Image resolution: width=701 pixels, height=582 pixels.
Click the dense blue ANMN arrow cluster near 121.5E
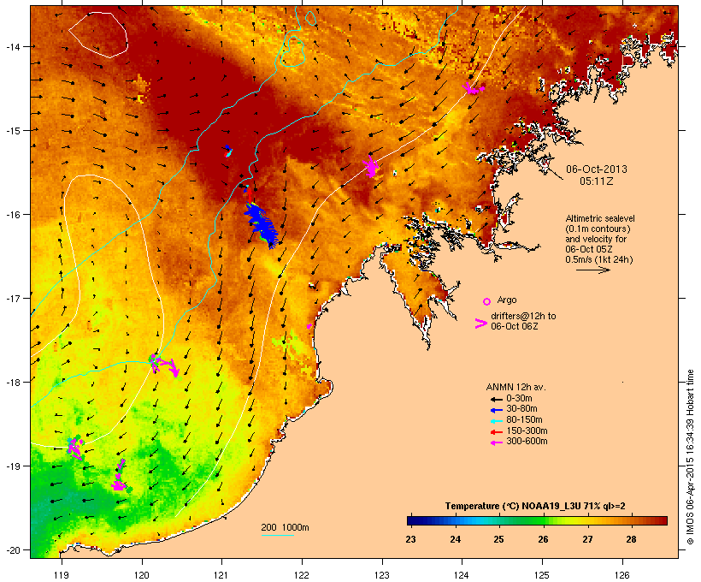[262, 225]
